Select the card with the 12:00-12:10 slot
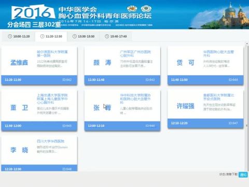This screenshot has height=187, width=249. (122, 110)
